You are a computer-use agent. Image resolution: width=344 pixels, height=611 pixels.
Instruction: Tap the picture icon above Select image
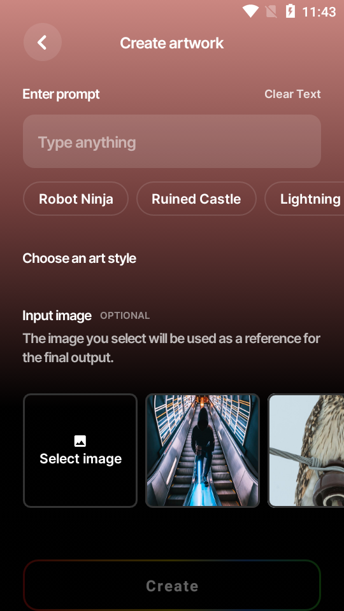pyautogui.click(x=80, y=441)
